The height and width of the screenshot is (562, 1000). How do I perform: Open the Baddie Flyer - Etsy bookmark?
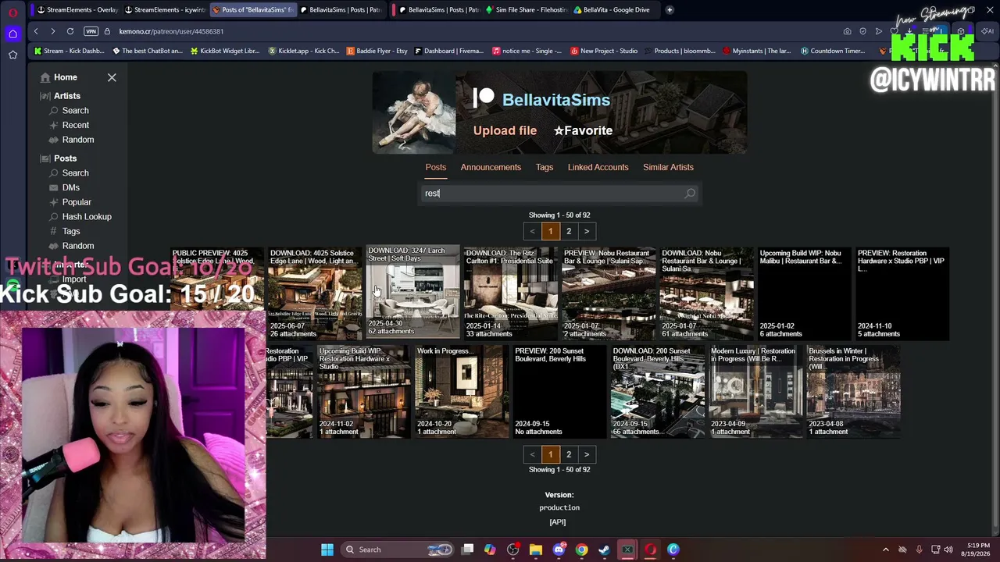pyautogui.click(x=377, y=51)
